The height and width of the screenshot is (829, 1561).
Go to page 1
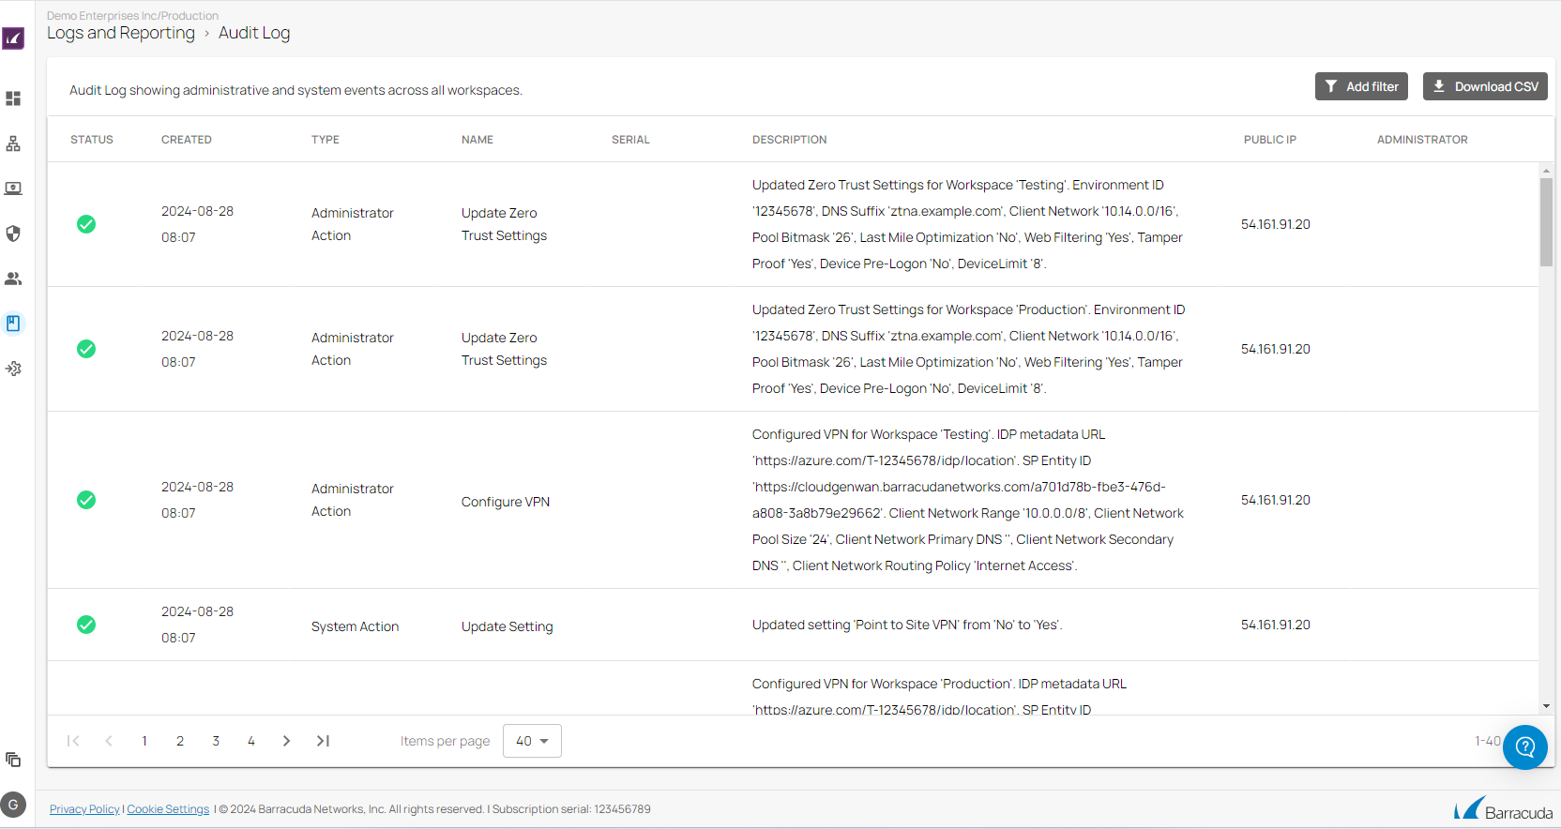[144, 741]
